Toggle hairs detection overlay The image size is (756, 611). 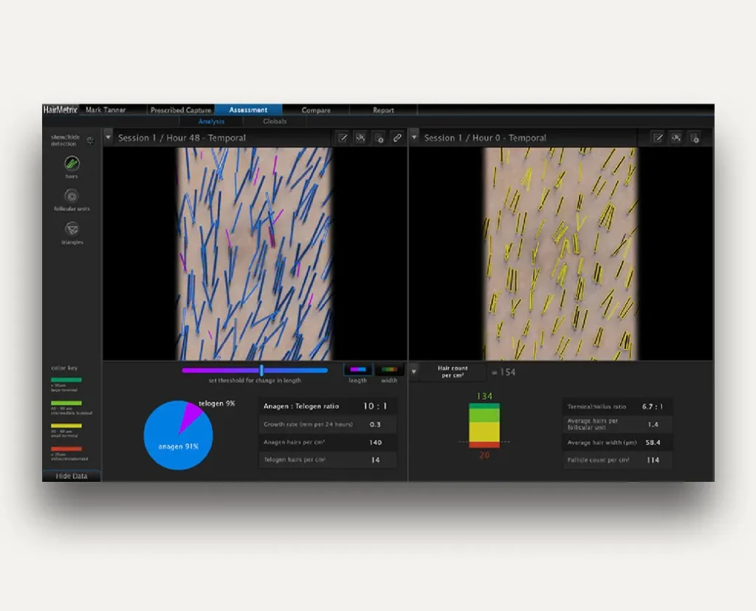[72, 164]
